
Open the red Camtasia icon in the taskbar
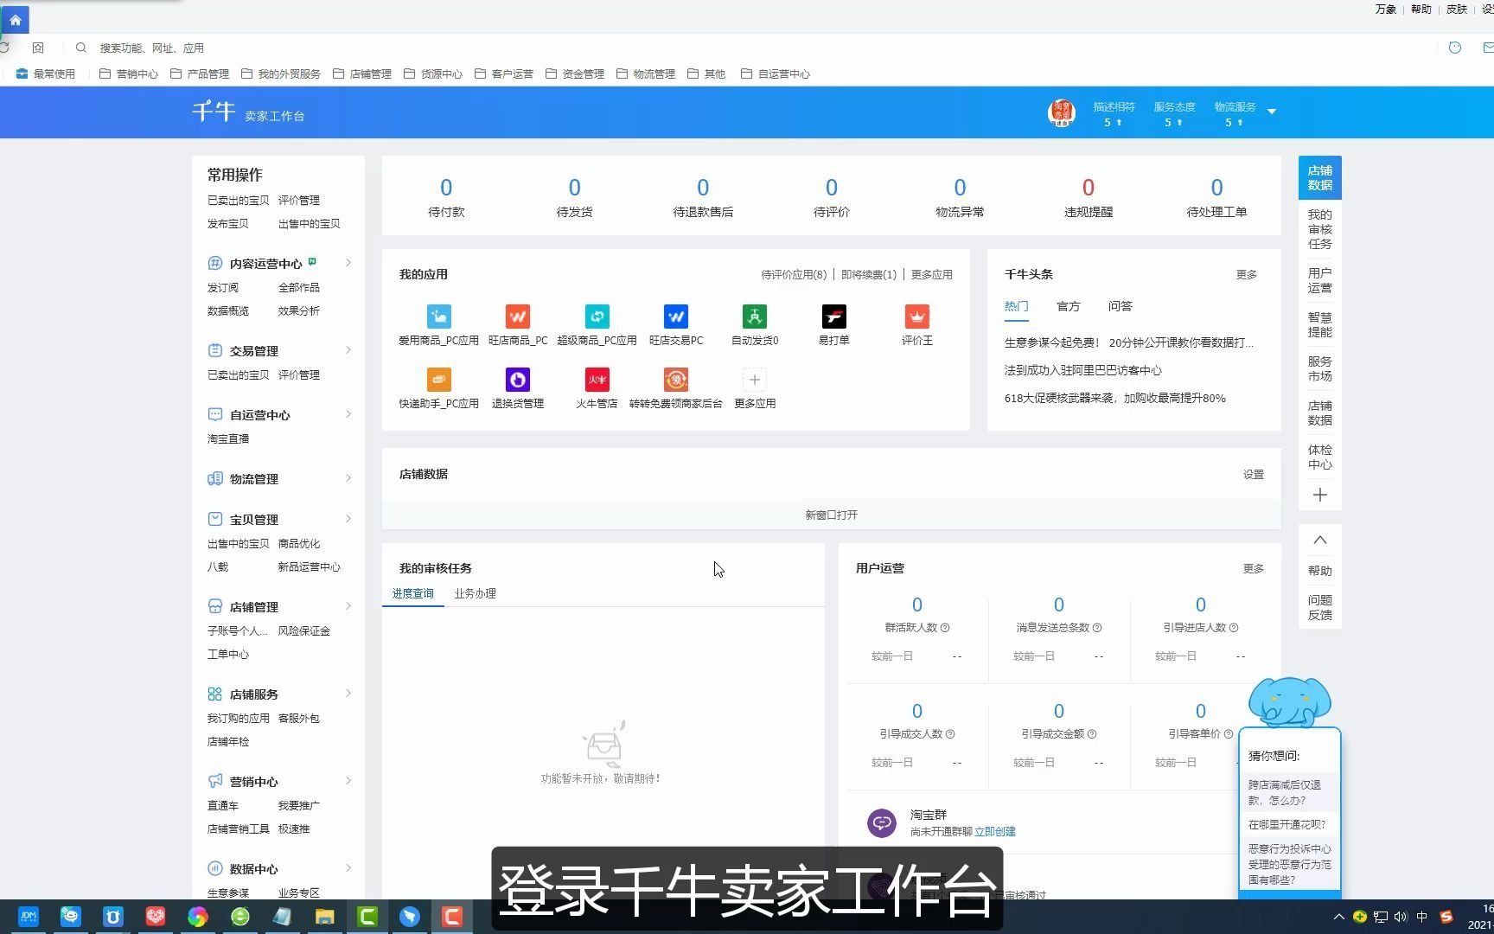452,917
